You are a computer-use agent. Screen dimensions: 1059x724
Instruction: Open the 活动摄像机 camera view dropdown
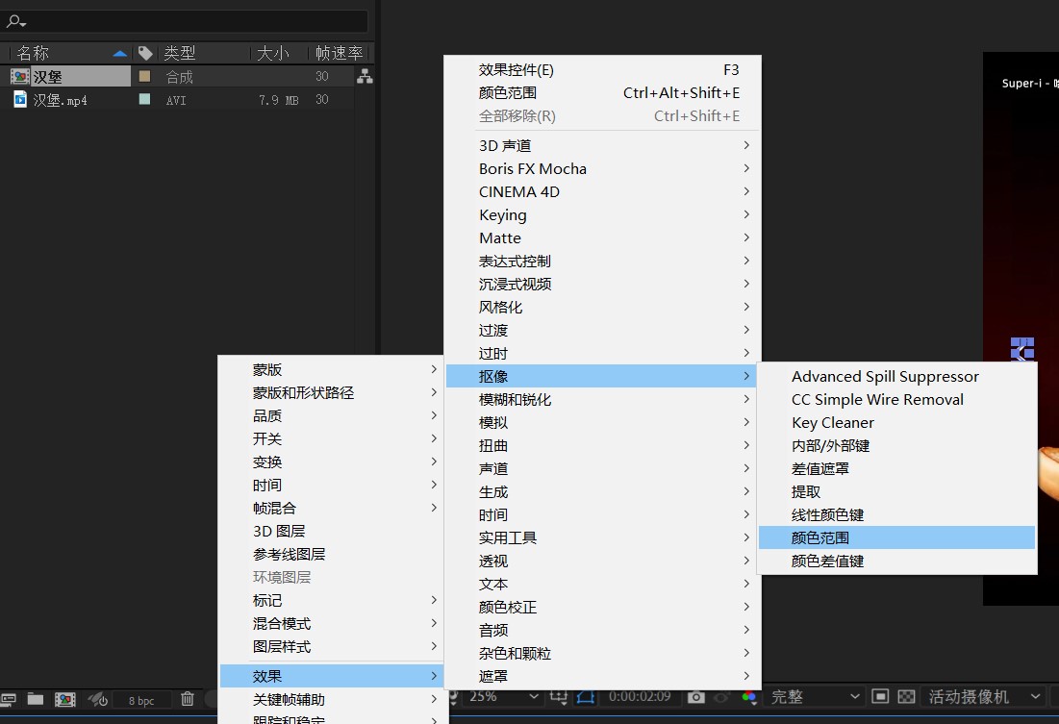[x=976, y=699]
